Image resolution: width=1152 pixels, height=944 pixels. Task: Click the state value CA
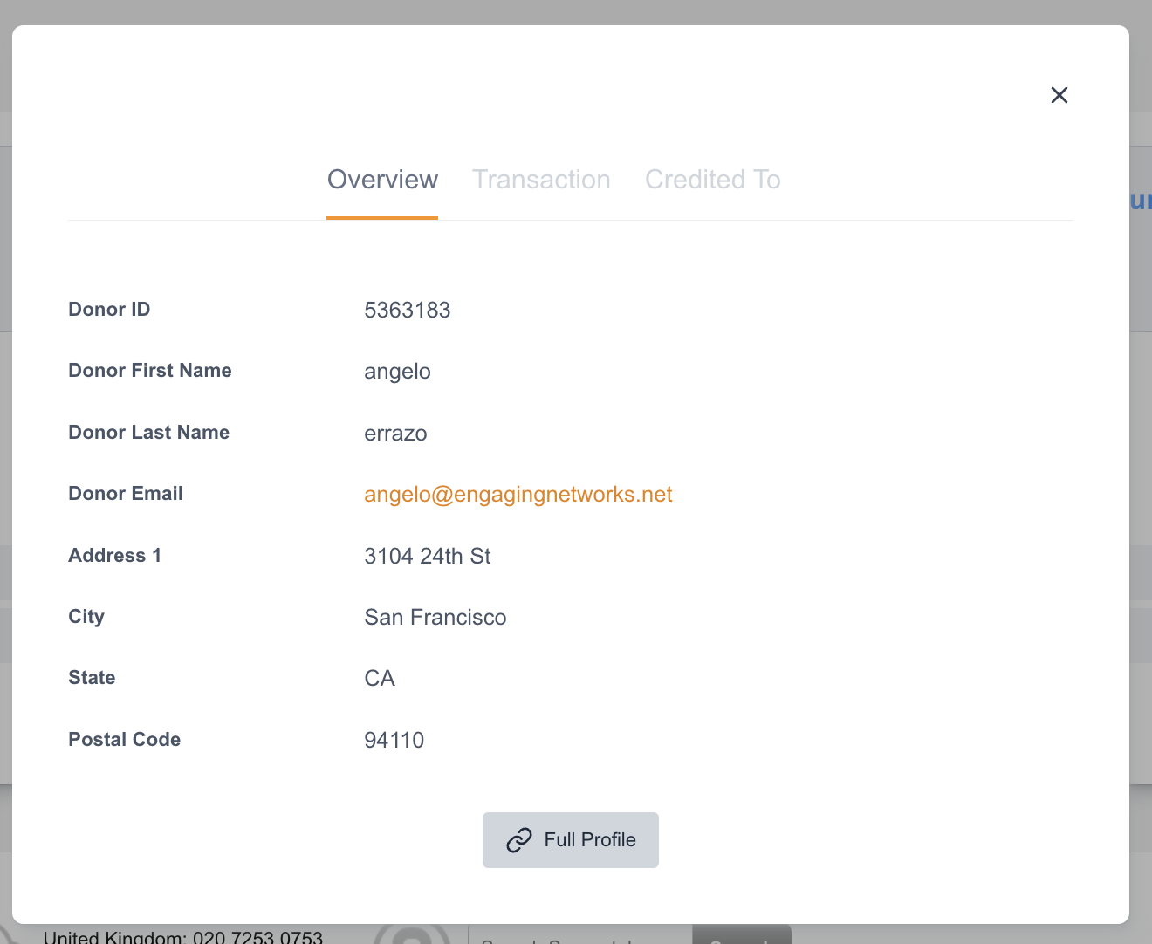pyautogui.click(x=380, y=679)
